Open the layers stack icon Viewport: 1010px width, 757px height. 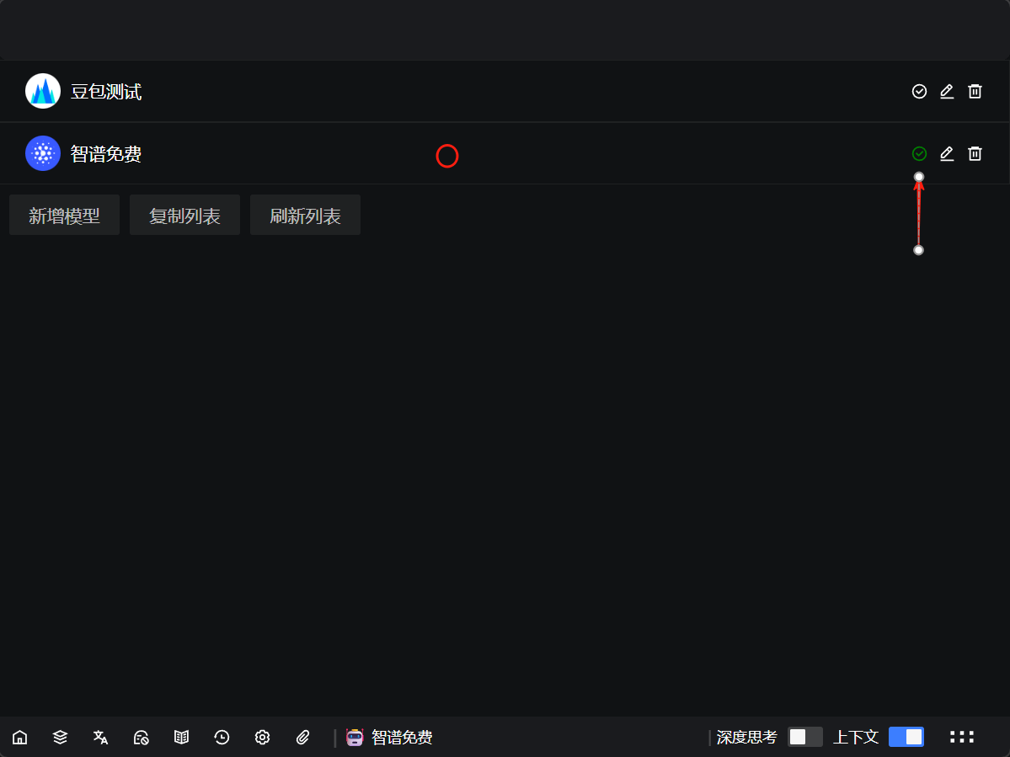60,738
